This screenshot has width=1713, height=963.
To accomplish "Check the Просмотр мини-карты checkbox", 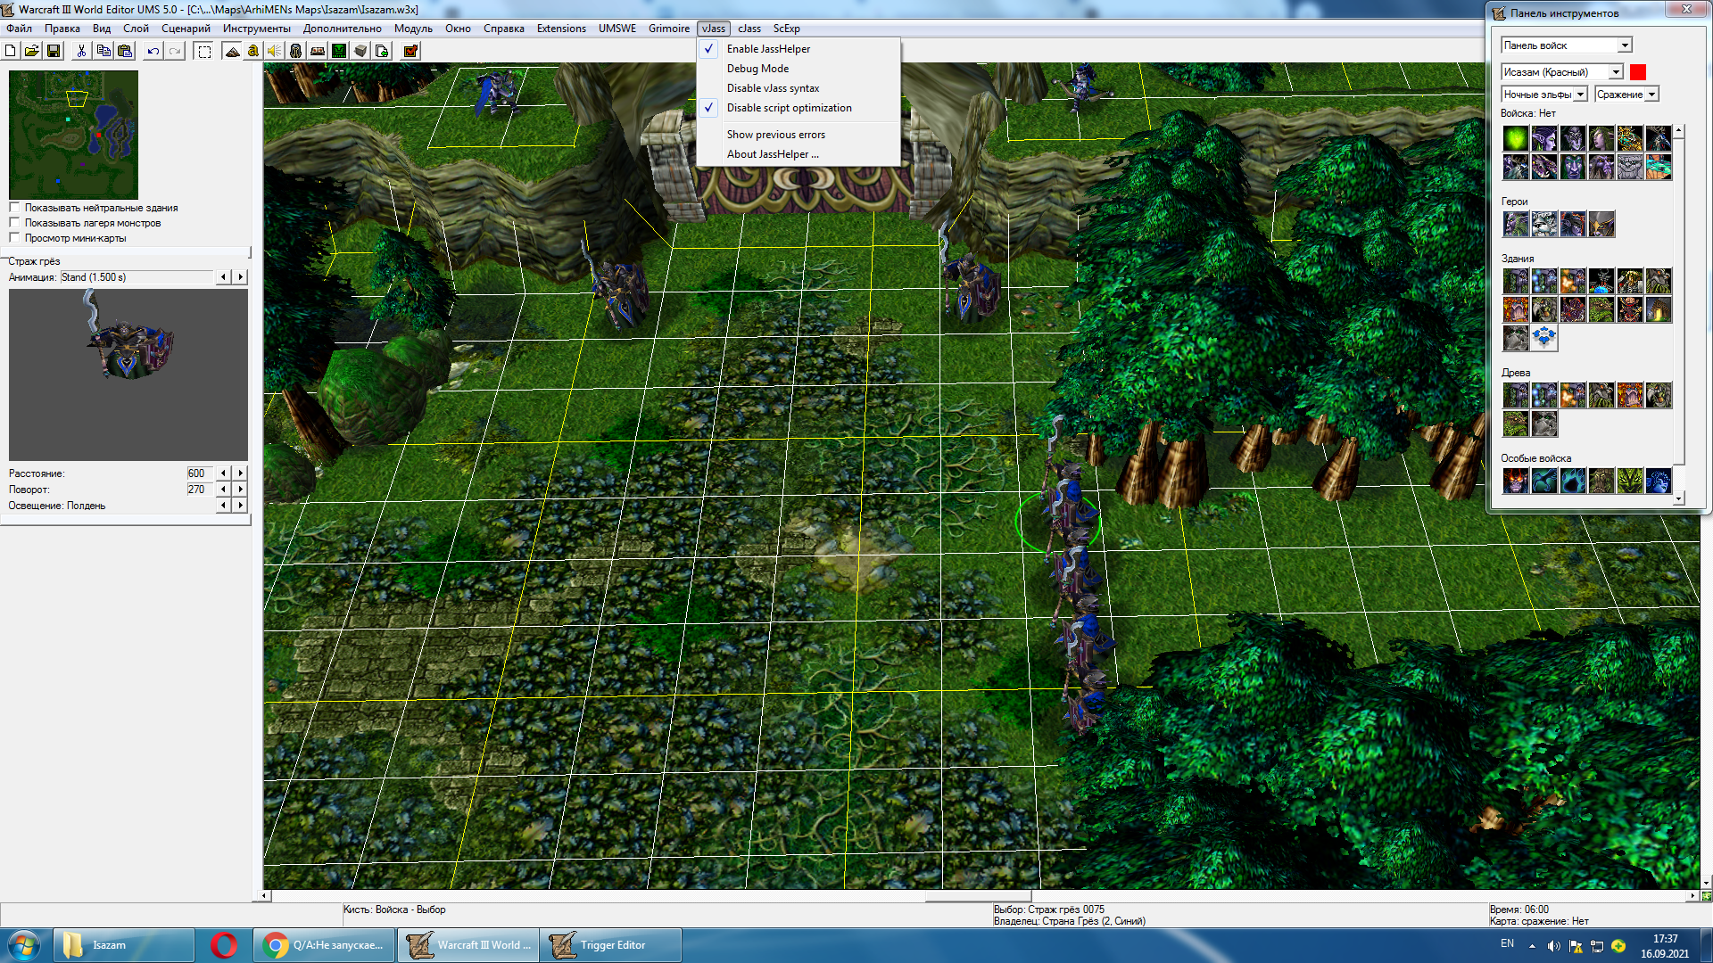I will (x=14, y=238).
